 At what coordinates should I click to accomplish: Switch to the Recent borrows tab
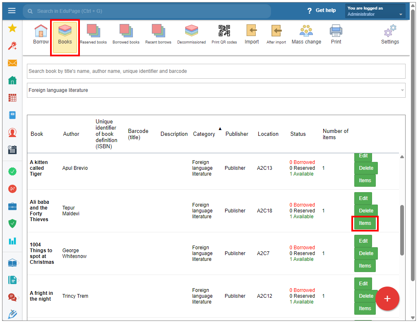[x=159, y=34]
